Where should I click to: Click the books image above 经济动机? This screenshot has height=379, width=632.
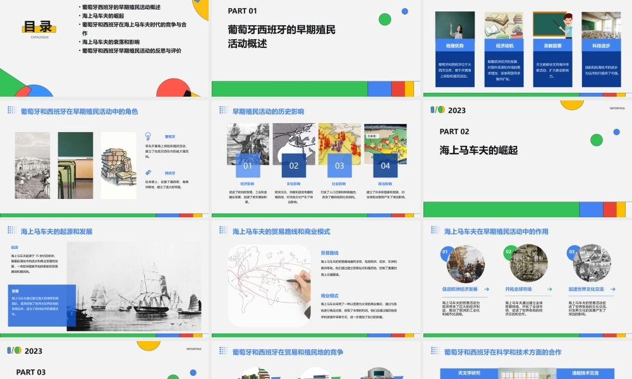click(504, 25)
